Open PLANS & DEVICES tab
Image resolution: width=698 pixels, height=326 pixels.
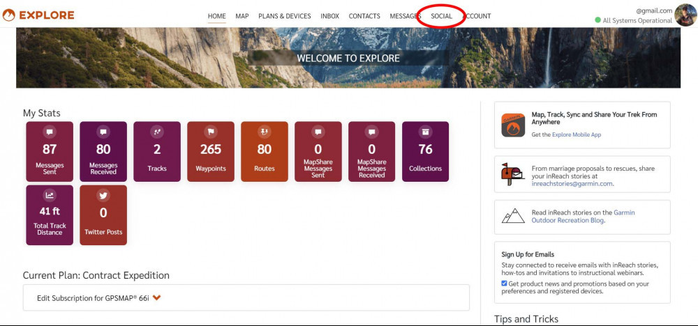[285, 16]
